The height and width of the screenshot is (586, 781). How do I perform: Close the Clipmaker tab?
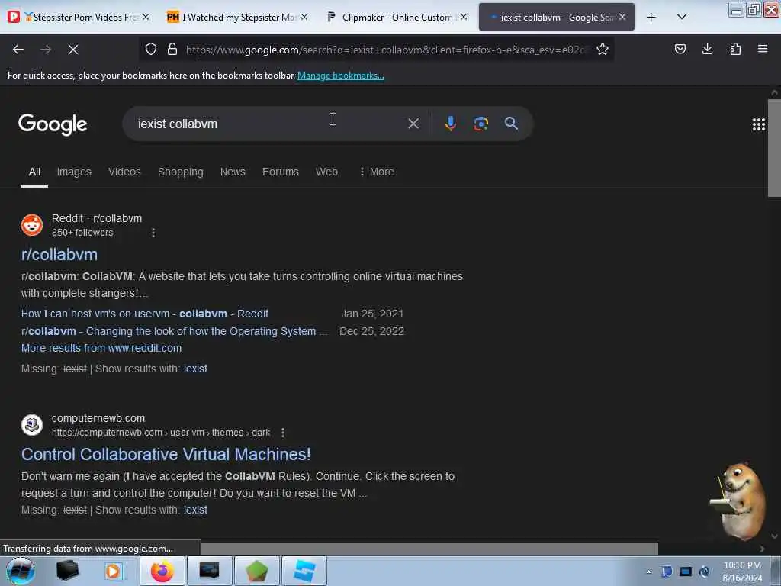pyautogui.click(x=464, y=17)
